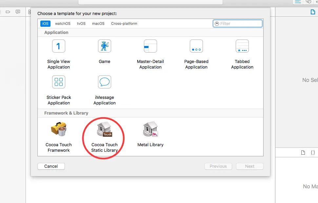Open the filter options magnifier icon

[x=217, y=23]
